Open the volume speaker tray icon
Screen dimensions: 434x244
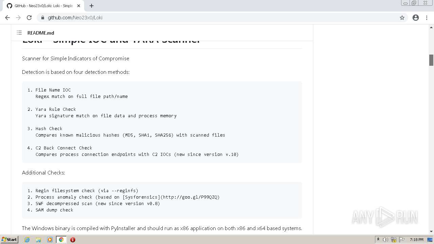(x=386, y=240)
